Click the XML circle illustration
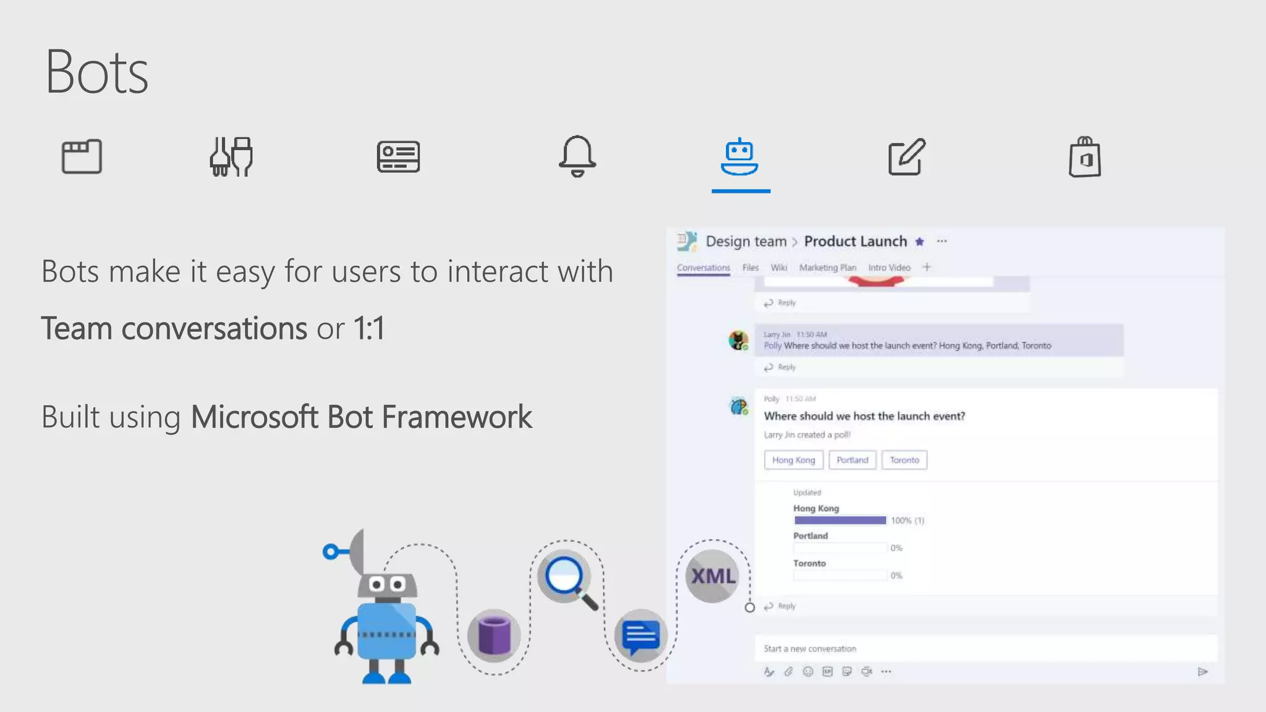Viewport: 1266px width, 712px height. pos(713,576)
